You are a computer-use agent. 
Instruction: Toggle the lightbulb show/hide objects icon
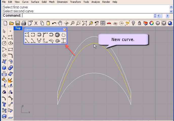(x=134, y=23)
